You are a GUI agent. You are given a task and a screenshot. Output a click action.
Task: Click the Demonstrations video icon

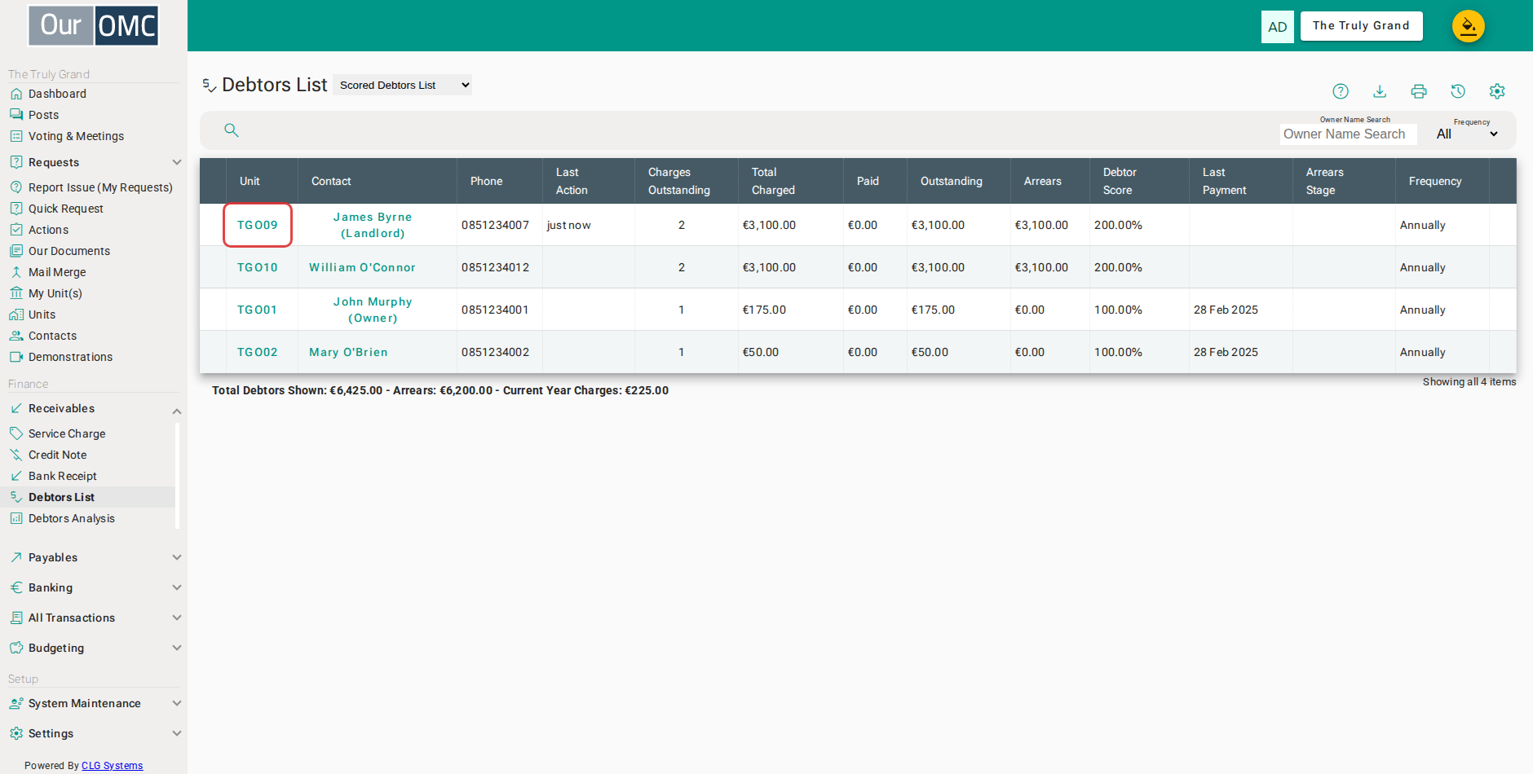coord(16,357)
